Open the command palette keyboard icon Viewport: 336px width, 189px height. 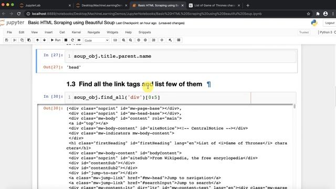pyautogui.click(x=115, y=40)
